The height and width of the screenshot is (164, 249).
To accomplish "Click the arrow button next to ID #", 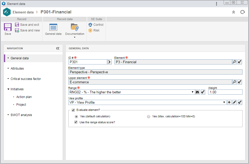I will [109, 62].
